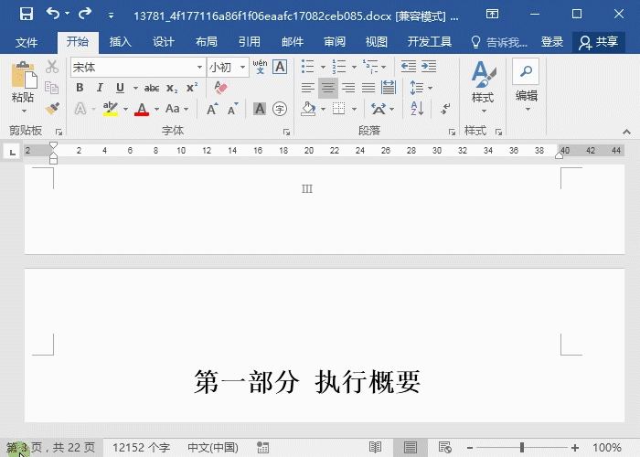Activate the Format Painter brush

(x=52, y=109)
